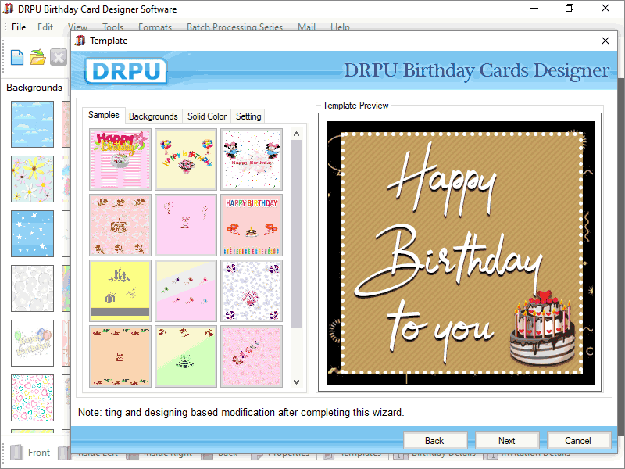Click the DRPU logo in the Template header
Viewport: 625px width, 469px height.
coord(125,70)
